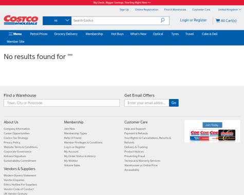The height and width of the screenshot is (195, 244).
Task: Select Grocery Delivery in navigation
Action: point(66,34)
